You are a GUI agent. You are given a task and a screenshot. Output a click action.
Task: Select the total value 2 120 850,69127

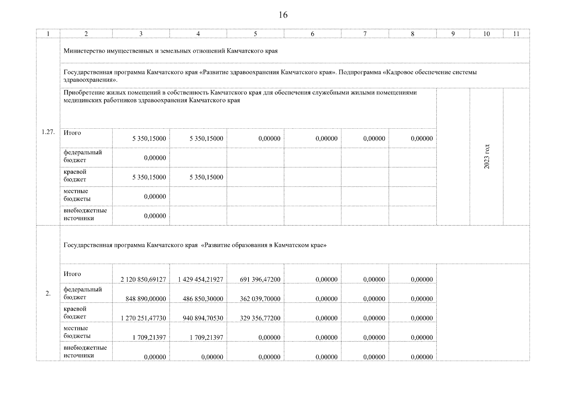pyautogui.click(x=143, y=279)
